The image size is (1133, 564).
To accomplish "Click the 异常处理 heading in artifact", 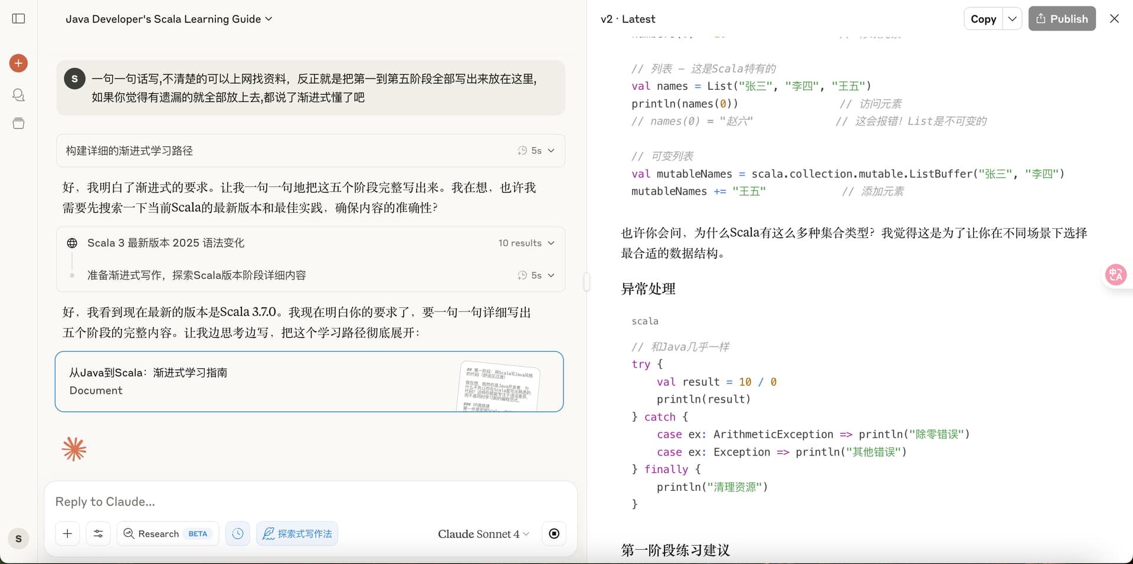I will point(648,289).
